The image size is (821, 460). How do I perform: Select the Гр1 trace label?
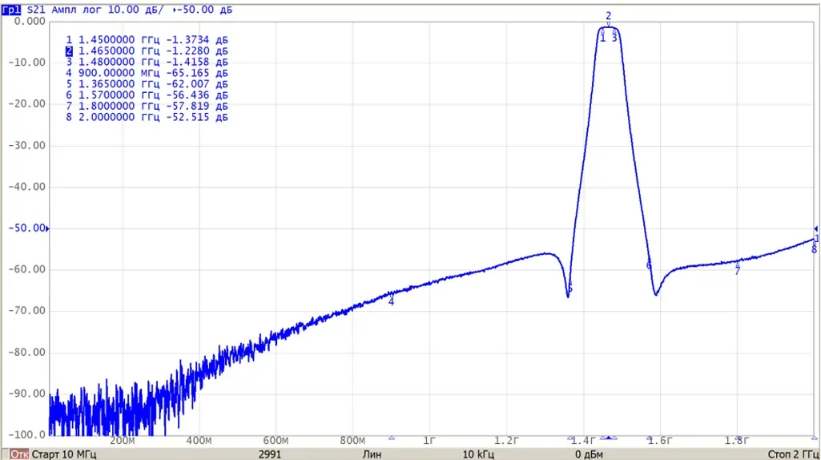tap(11, 10)
